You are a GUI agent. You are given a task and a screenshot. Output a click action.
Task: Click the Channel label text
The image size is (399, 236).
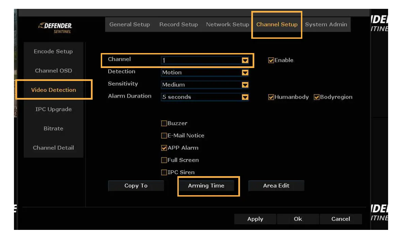click(x=119, y=59)
